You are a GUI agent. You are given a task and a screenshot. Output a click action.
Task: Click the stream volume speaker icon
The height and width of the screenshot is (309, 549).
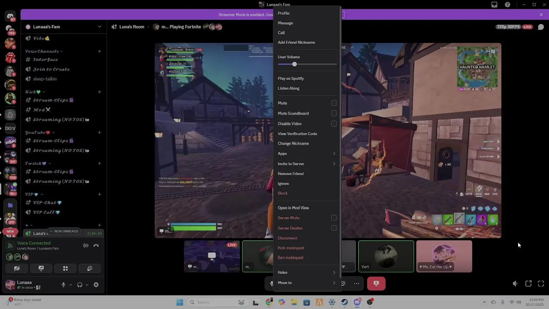(515, 284)
